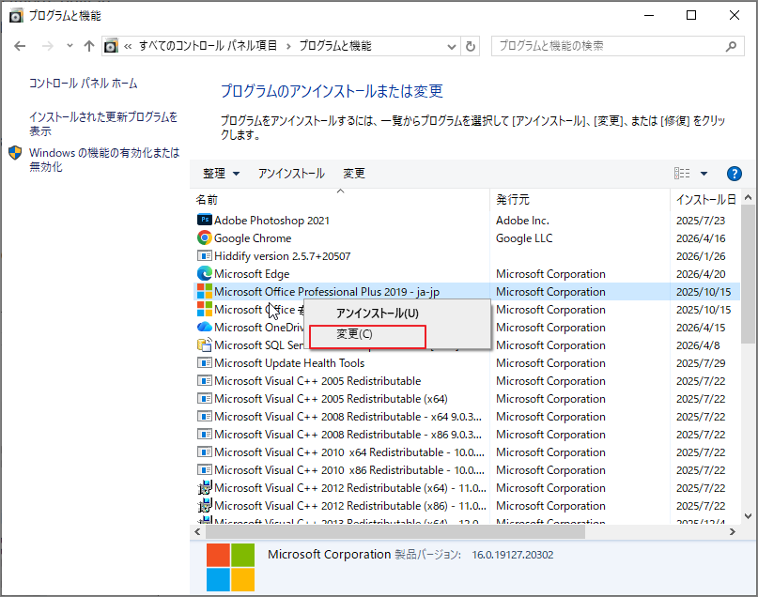The image size is (758, 597).
Task: Click the Microsoft Edge icon in the list
Action: (x=203, y=274)
